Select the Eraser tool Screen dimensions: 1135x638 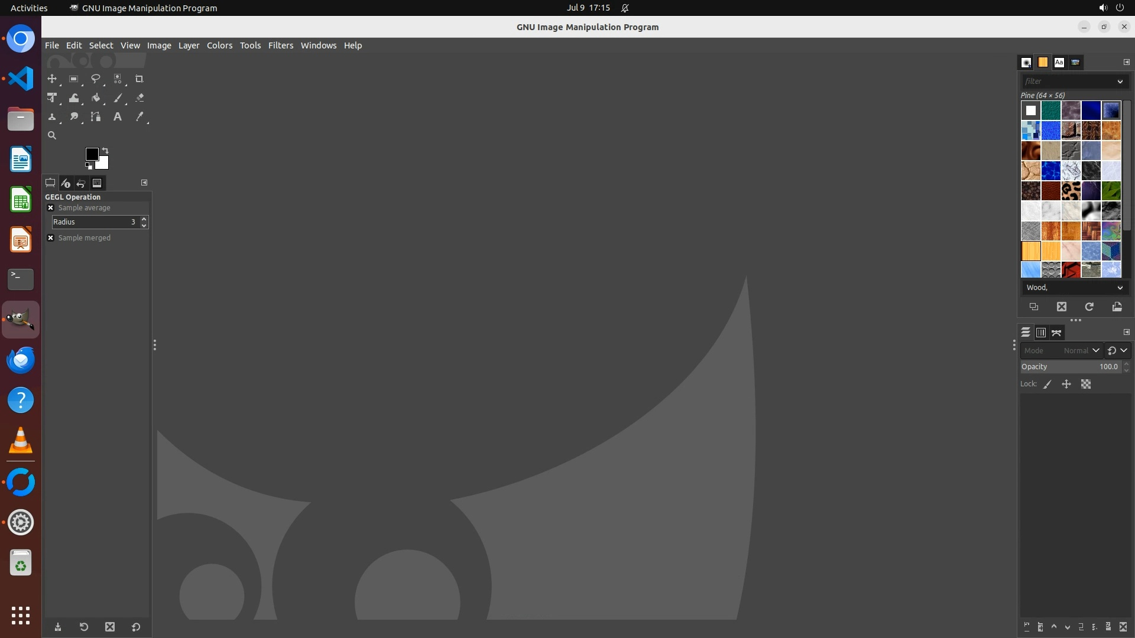140,98
